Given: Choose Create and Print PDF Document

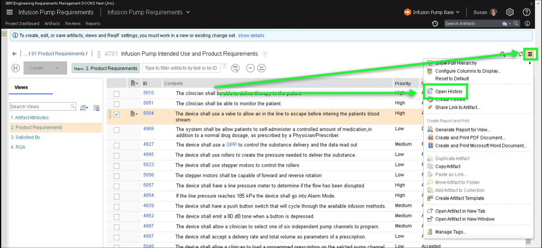Looking at the screenshot, I should tap(470, 138).
